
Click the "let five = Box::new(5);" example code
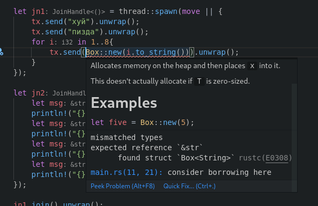142,122
